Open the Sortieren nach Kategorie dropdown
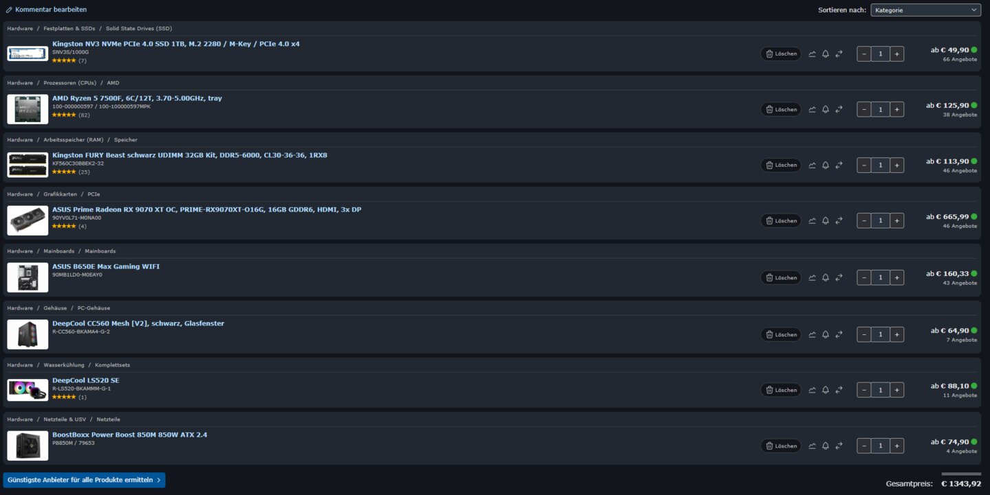Viewport: 990px width, 495px height. tap(925, 10)
